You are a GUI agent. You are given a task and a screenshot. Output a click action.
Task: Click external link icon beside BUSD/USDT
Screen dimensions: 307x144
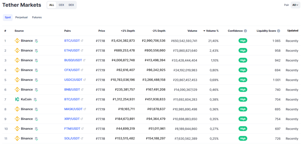tap(84, 60)
